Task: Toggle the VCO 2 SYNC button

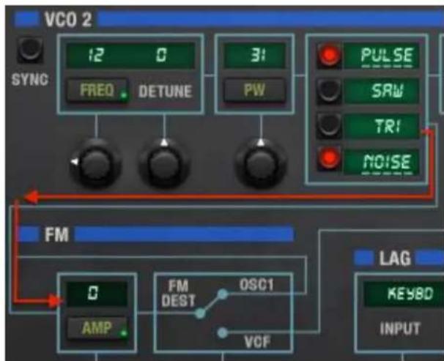Action: point(30,50)
